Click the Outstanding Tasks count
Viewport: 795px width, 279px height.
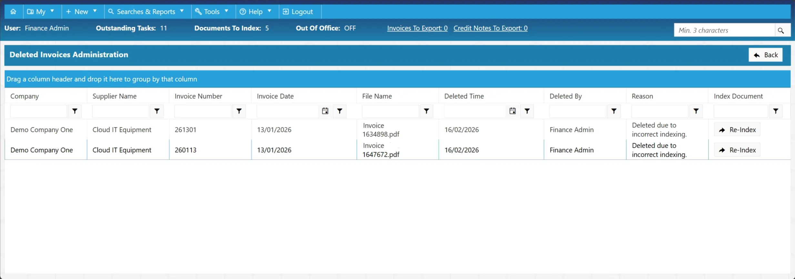point(164,28)
